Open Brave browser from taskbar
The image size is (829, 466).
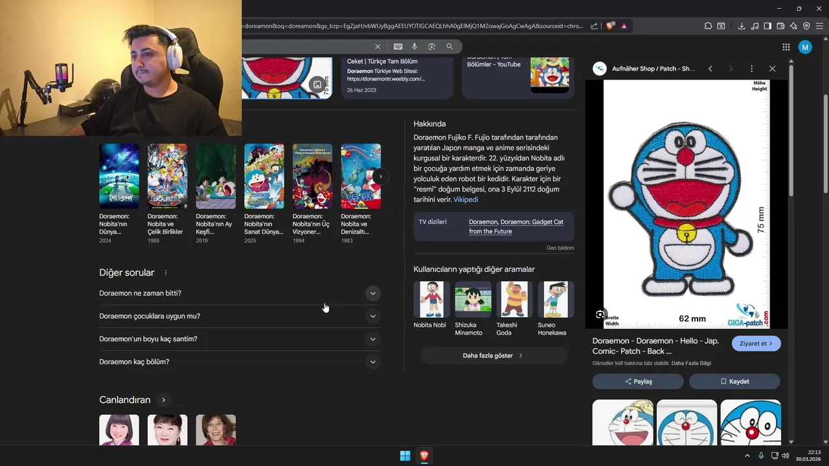click(424, 456)
